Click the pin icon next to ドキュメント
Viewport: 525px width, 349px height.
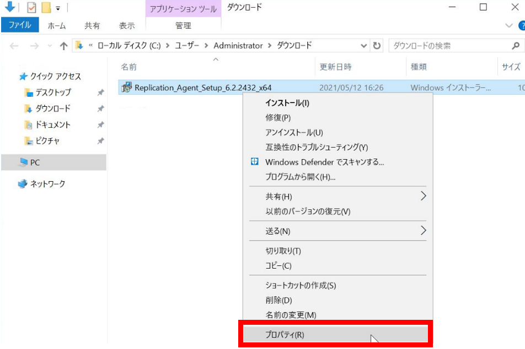click(x=100, y=125)
